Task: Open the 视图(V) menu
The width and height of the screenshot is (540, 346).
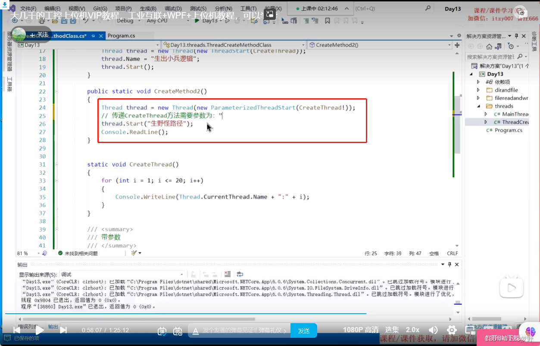Action: click(x=77, y=9)
